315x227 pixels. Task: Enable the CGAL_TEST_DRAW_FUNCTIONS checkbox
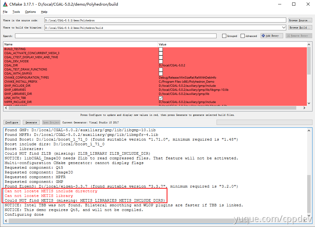click(161, 70)
